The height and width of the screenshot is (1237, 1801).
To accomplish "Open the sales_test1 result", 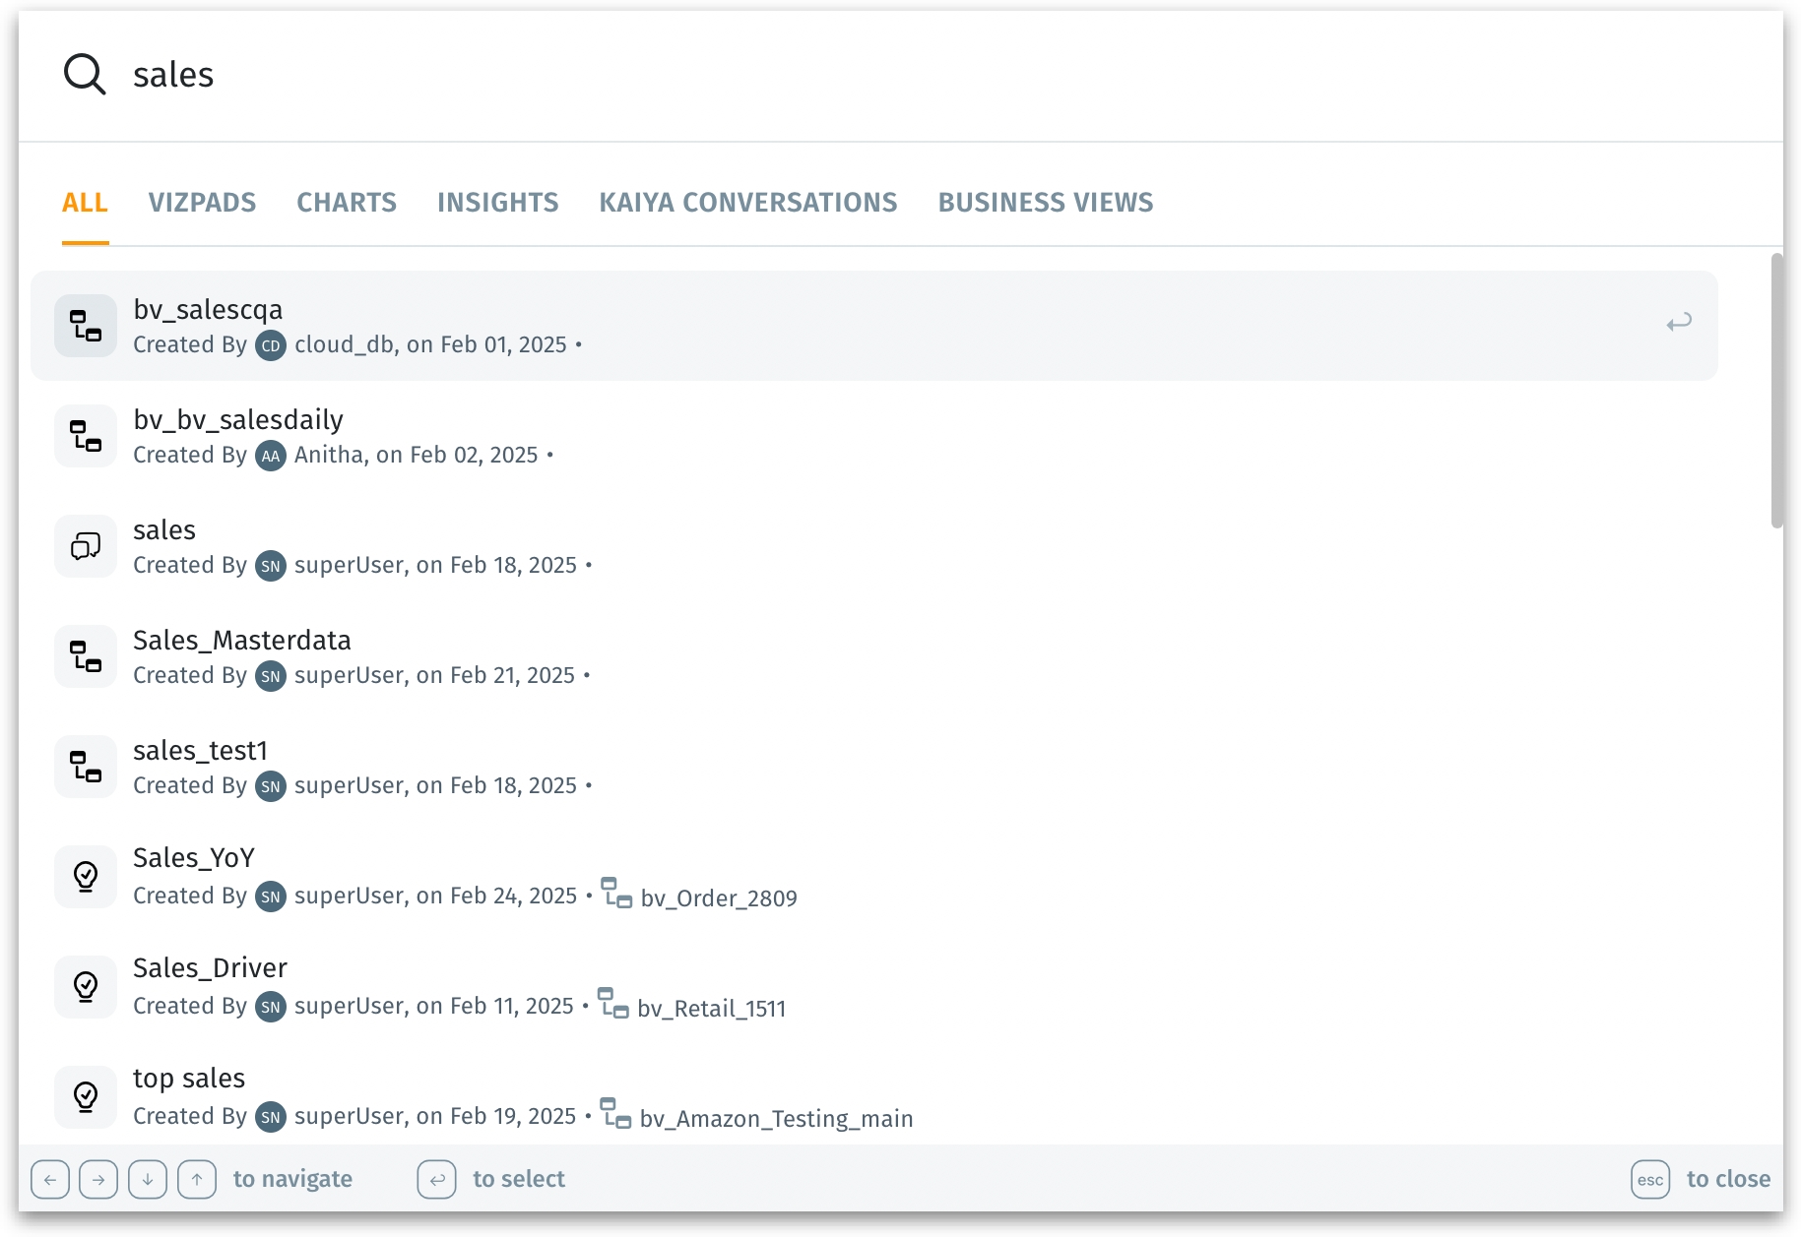I will pyautogui.click(x=200, y=751).
